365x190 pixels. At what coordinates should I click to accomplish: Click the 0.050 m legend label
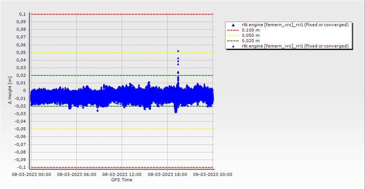click(x=251, y=35)
